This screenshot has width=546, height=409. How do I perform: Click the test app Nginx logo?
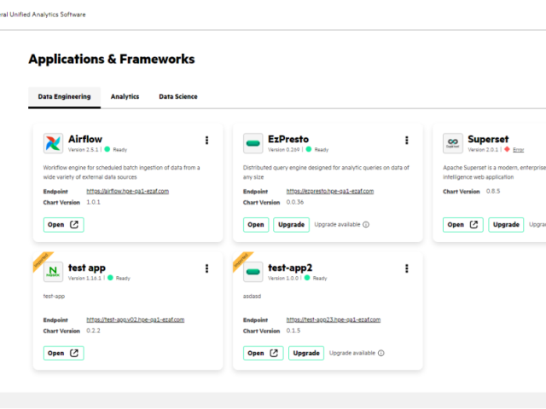point(53,271)
